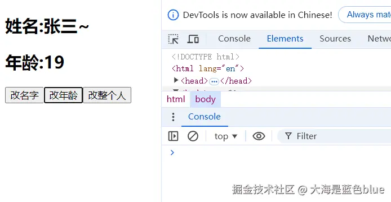Click the console prompt arrow

(172, 153)
